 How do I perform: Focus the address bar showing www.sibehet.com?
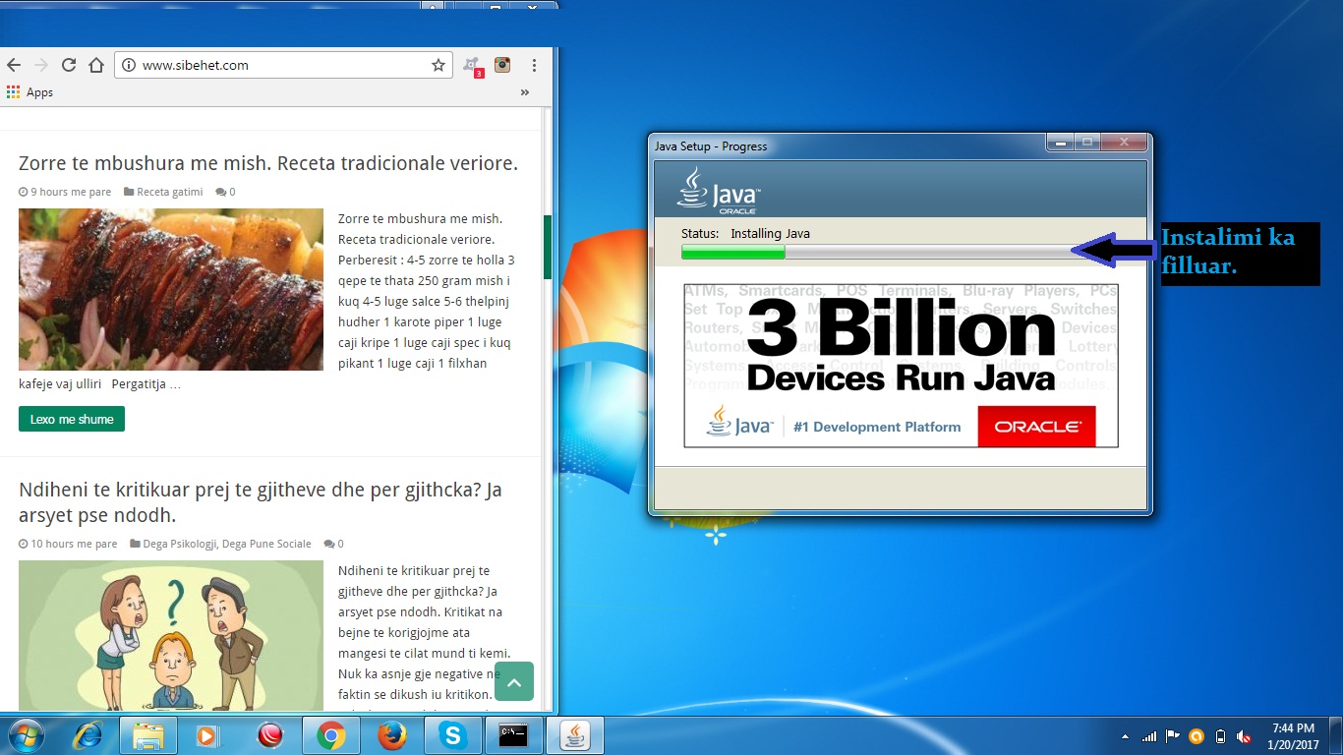click(x=282, y=65)
